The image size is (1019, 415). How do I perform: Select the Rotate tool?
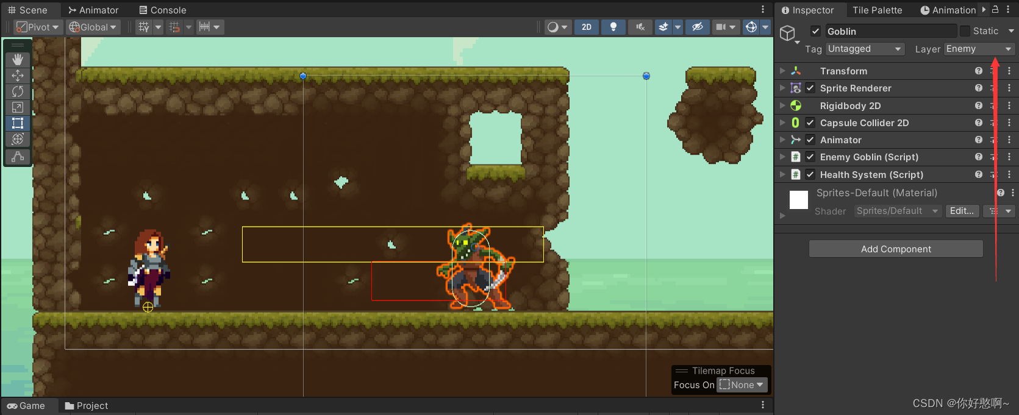coord(18,91)
